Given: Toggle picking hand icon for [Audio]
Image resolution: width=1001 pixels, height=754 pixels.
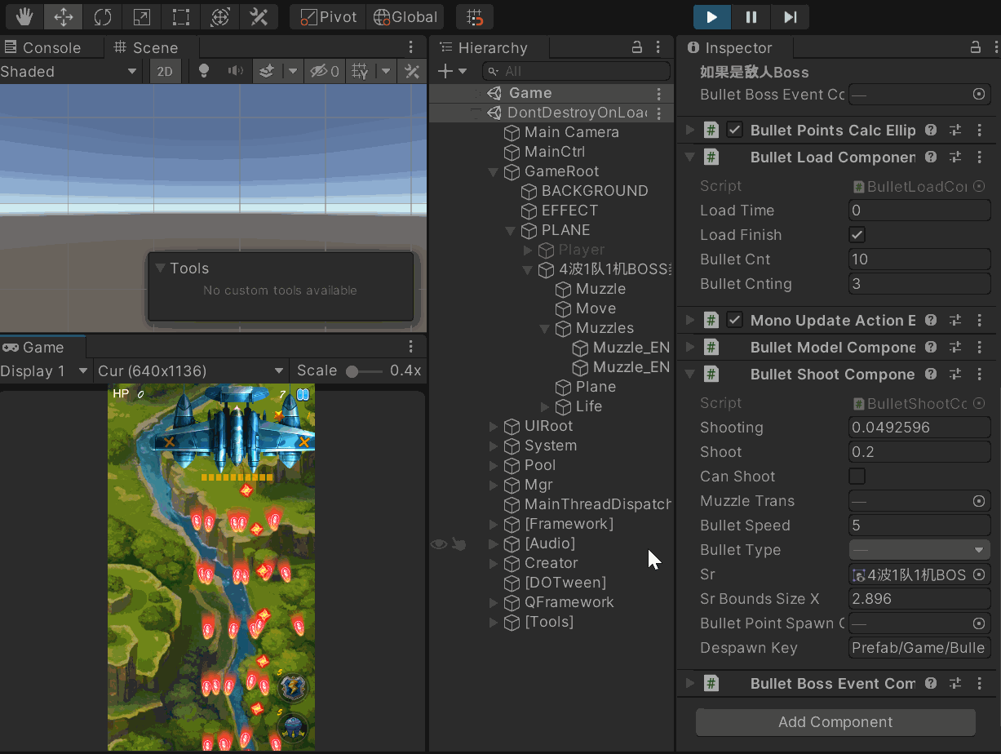Looking at the screenshot, I should (459, 543).
